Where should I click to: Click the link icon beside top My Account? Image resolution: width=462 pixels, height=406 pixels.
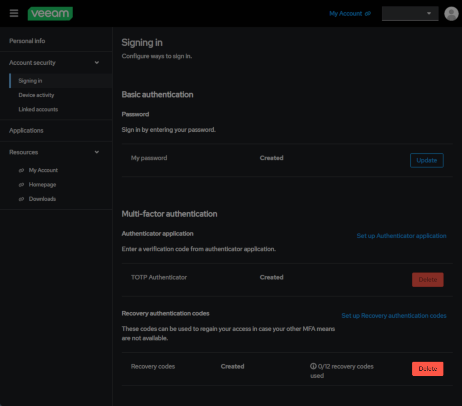pos(368,14)
